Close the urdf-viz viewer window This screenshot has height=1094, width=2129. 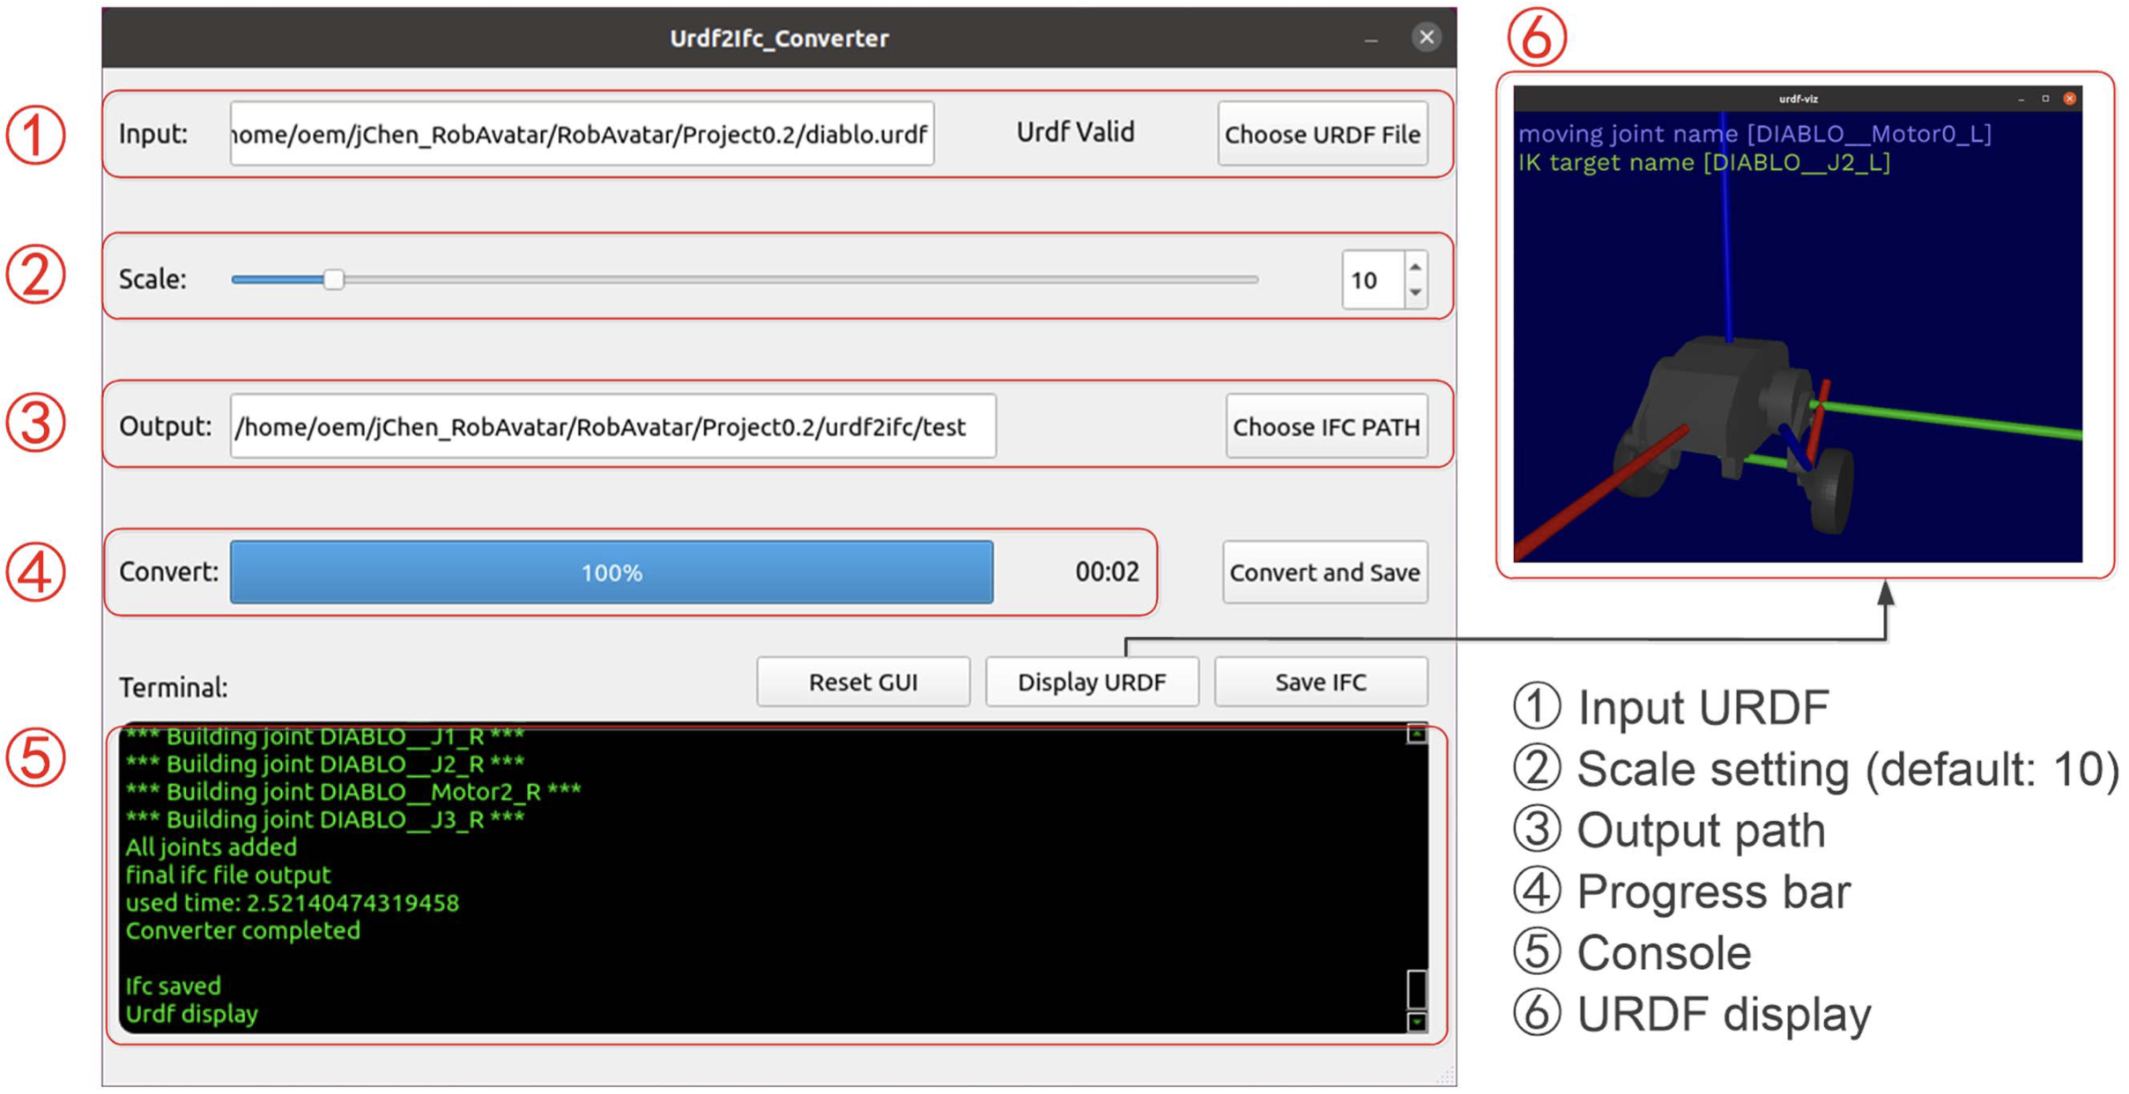(2069, 99)
